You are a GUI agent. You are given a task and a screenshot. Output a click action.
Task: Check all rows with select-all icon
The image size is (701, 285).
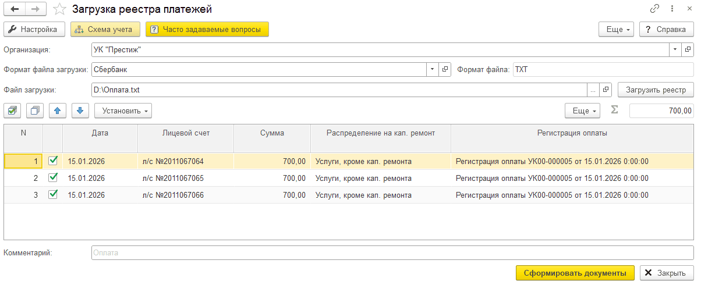coord(13,110)
